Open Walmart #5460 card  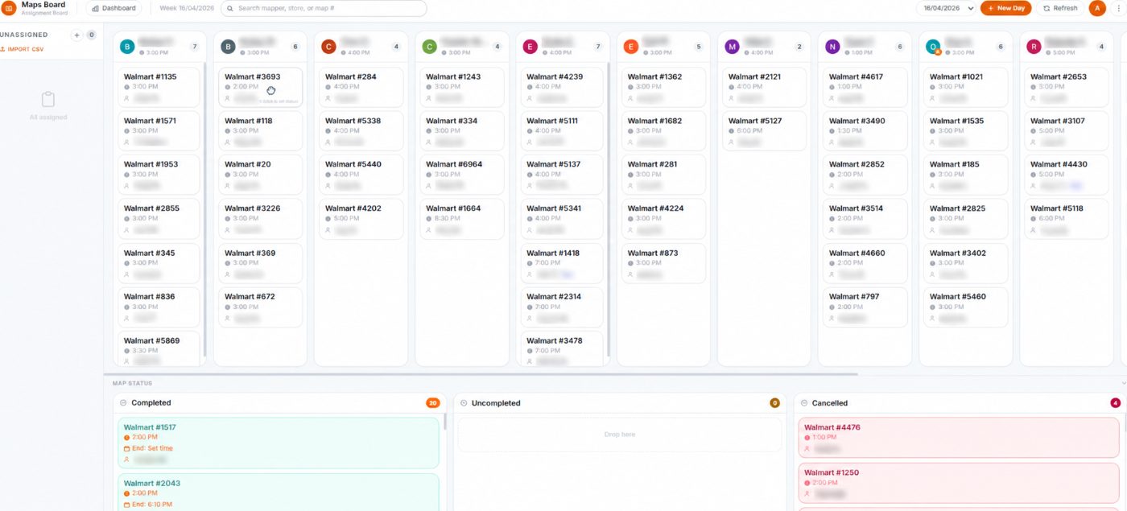point(966,307)
